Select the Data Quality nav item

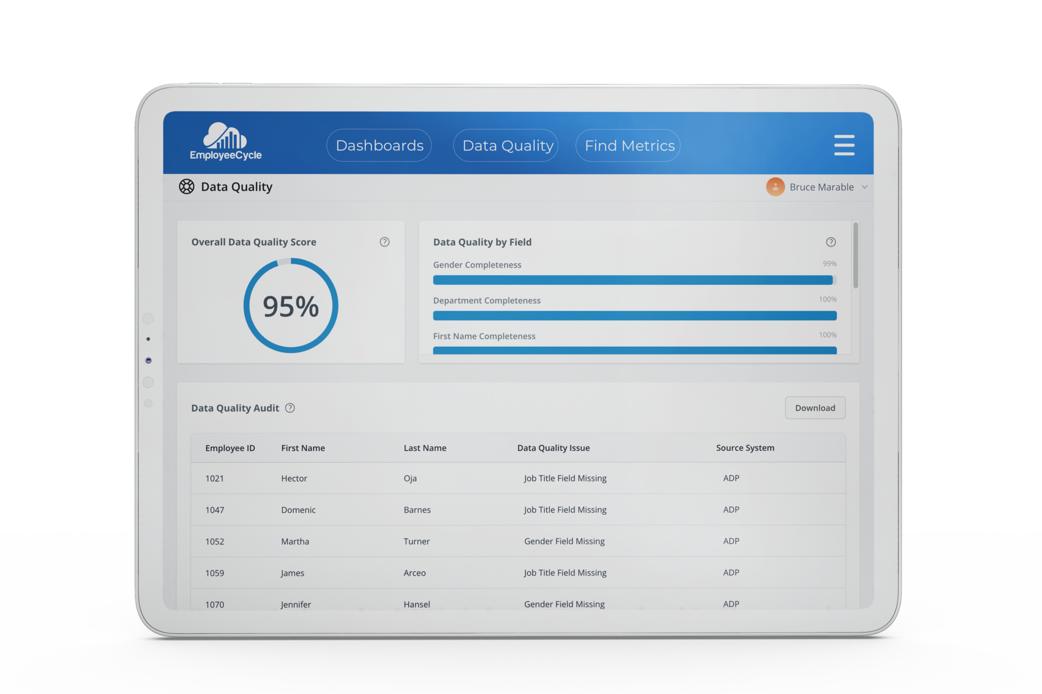pyautogui.click(x=505, y=145)
